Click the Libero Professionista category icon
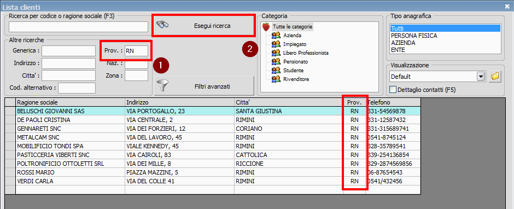This screenshot has width=514, height=209. pos(276,53)
